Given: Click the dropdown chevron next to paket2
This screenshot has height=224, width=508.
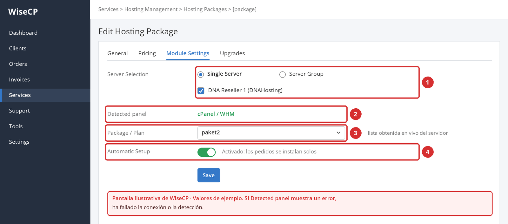Looking at the screenshot, I should click(x=338, y=133).
